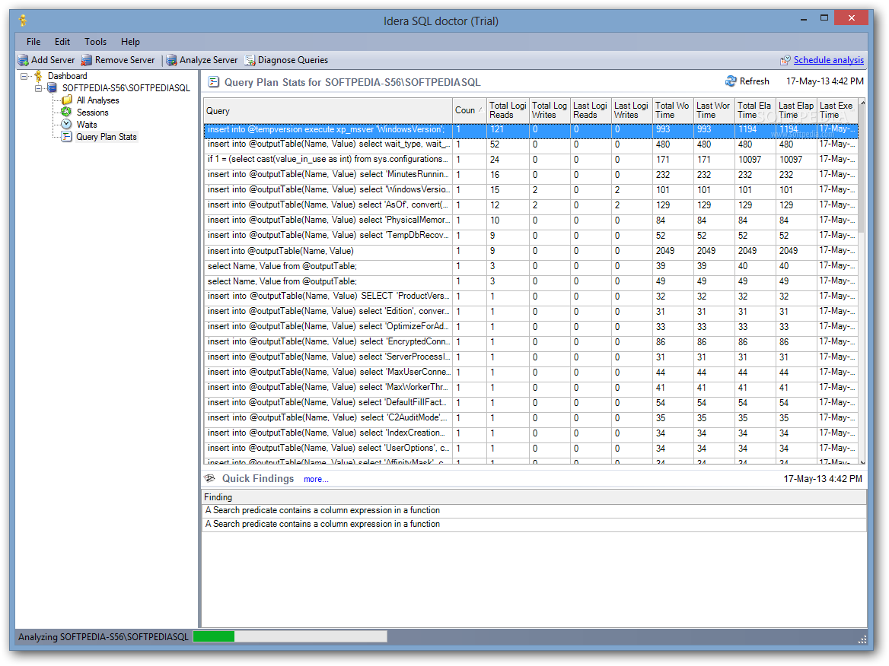Select the row with 'UserOptions'
Screen dimensions: 889x666
531,449
